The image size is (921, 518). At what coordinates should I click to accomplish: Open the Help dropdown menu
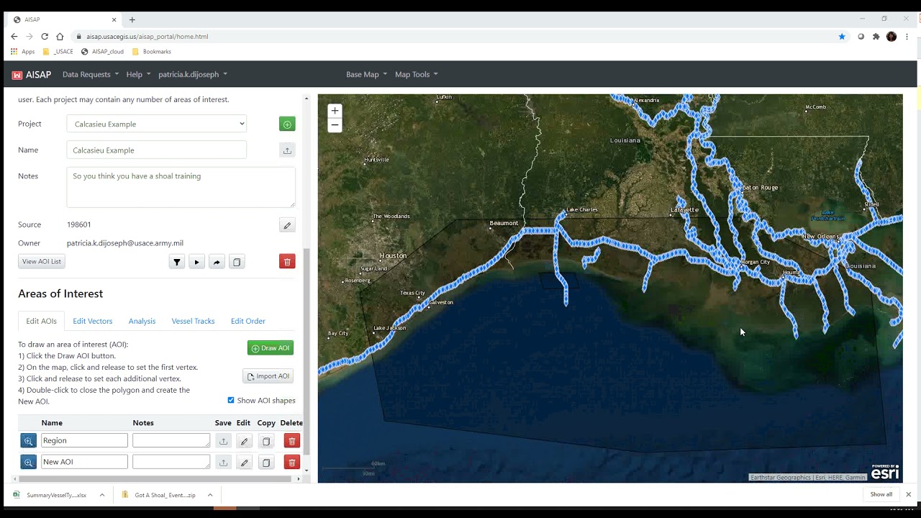138,74
